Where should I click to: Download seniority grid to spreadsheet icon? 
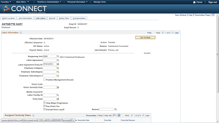tap(119, 115)
